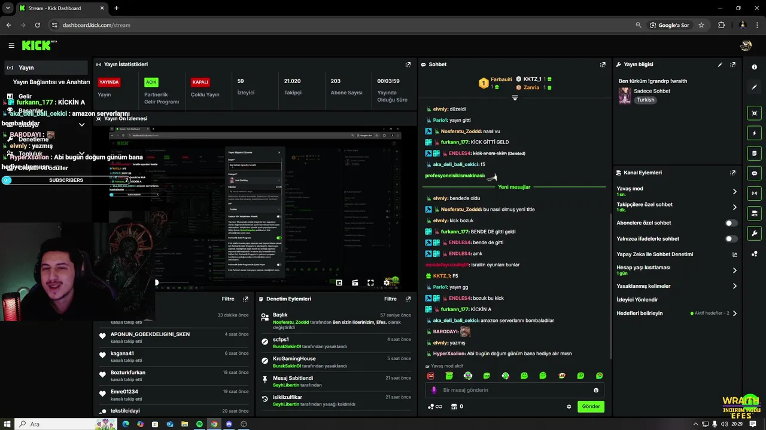Send message with Gönder button
This screenshot has height=430, width=766.
click(x=591, y=407)
